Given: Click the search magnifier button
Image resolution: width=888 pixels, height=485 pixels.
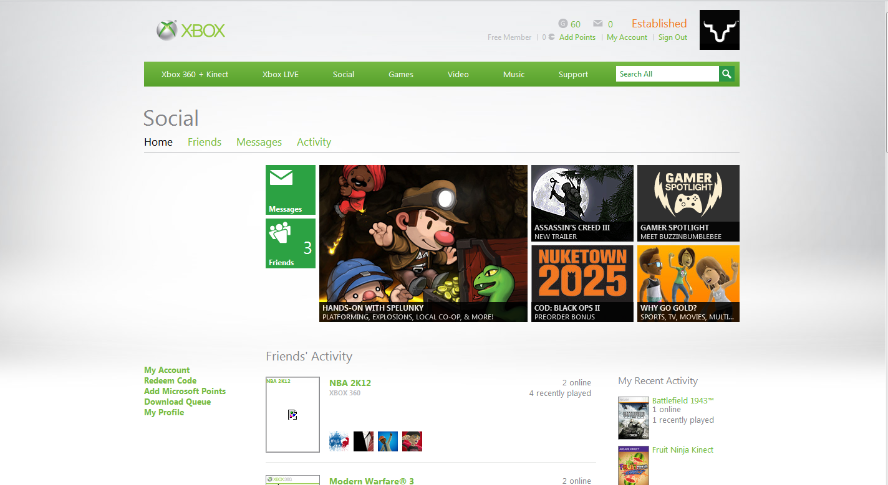Looking at the screenshot, I should tap(726, 74).
